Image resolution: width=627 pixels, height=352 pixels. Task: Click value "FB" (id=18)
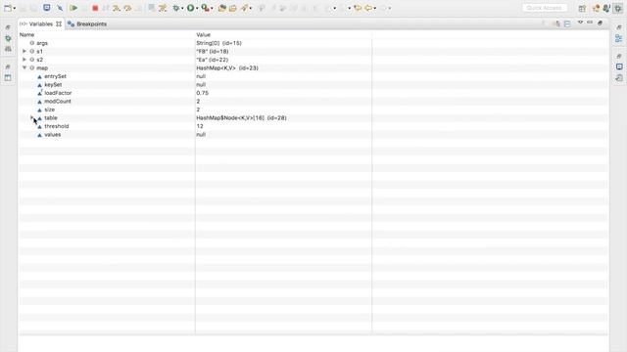click(x=213, y=51)
